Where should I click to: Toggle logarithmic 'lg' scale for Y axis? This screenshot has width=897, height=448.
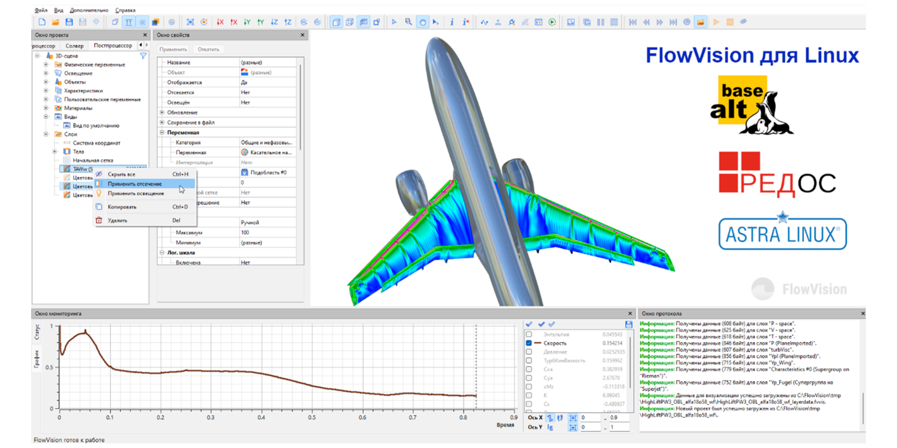[550, 427]
